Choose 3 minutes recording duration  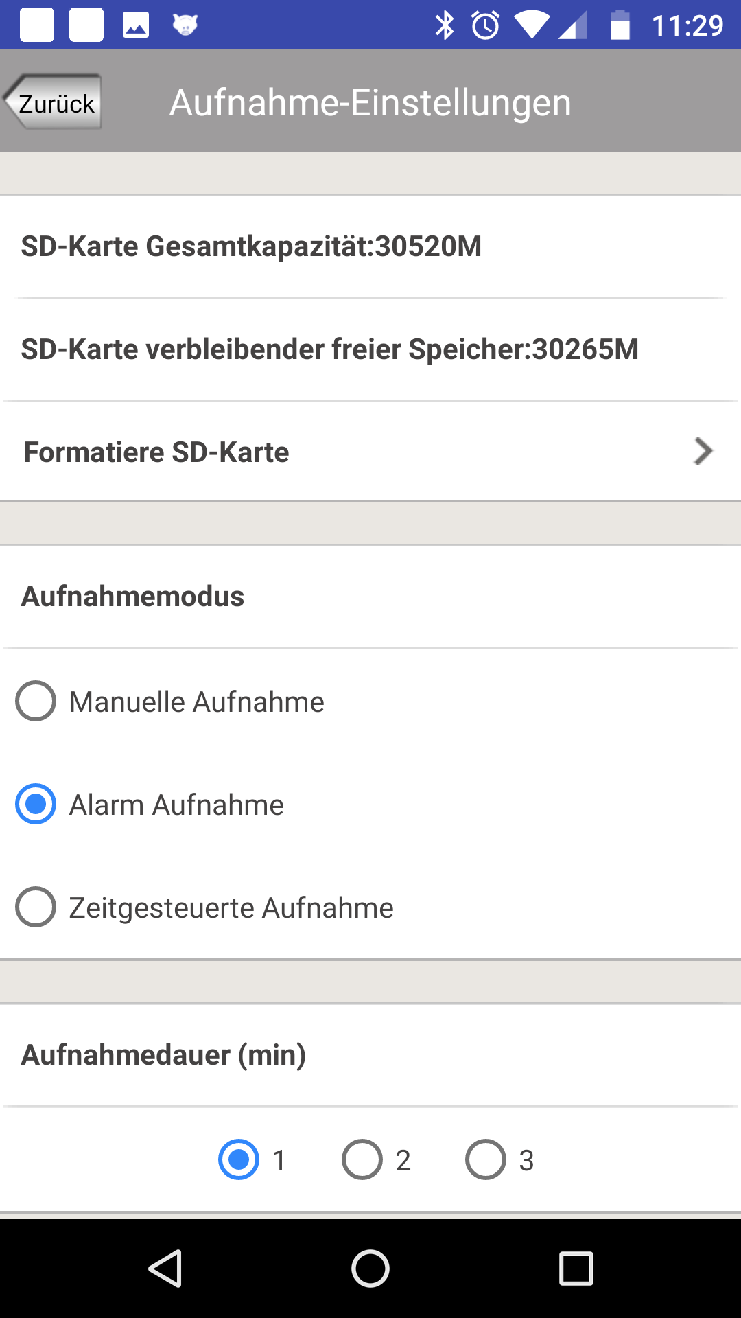point(486,1159)
